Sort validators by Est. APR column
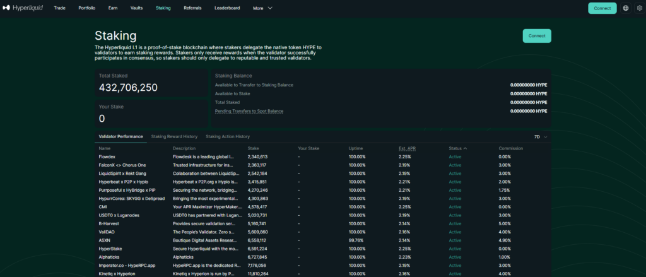Image resolution: width=646 pixels, height=277 pixels. click(405, 148)
